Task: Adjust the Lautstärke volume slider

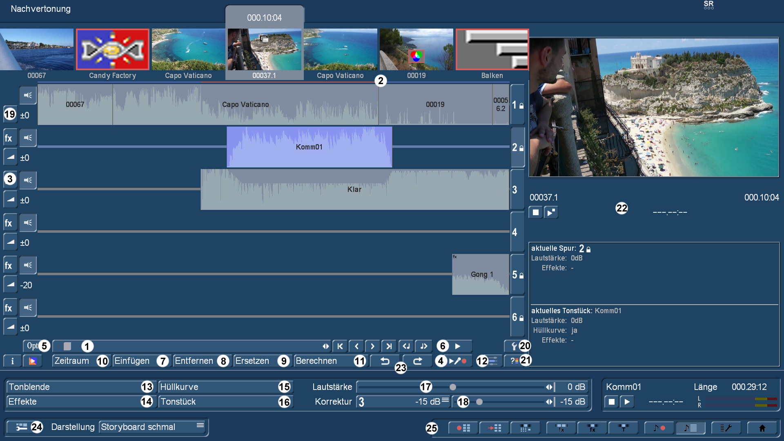Action: point(452,387)
